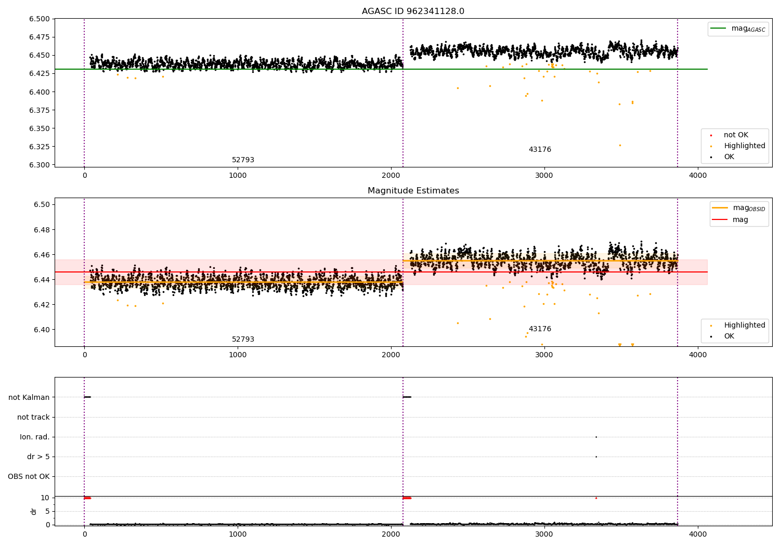This screenshot has height=546, width=780.
Task: Select 'Highlighted' legend entry in Magnitude Estimates plot
Action: pos(738,326)
